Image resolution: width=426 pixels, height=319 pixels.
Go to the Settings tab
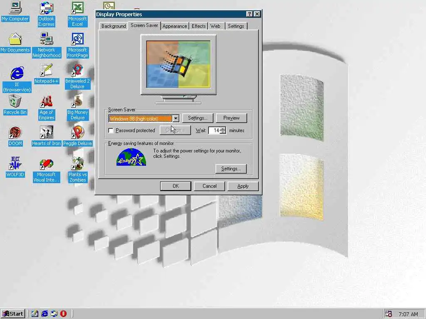(236, 26)
